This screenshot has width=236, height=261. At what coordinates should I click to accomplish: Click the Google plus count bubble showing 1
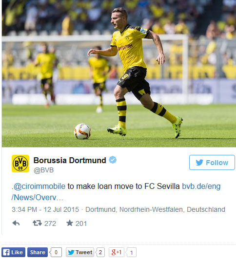[131, 253]
